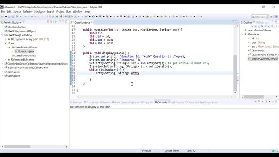Expand Referenced Libraries node
The width and height of the screenshot is (279, 157).
pyautogui.click(x=6, y=59)
